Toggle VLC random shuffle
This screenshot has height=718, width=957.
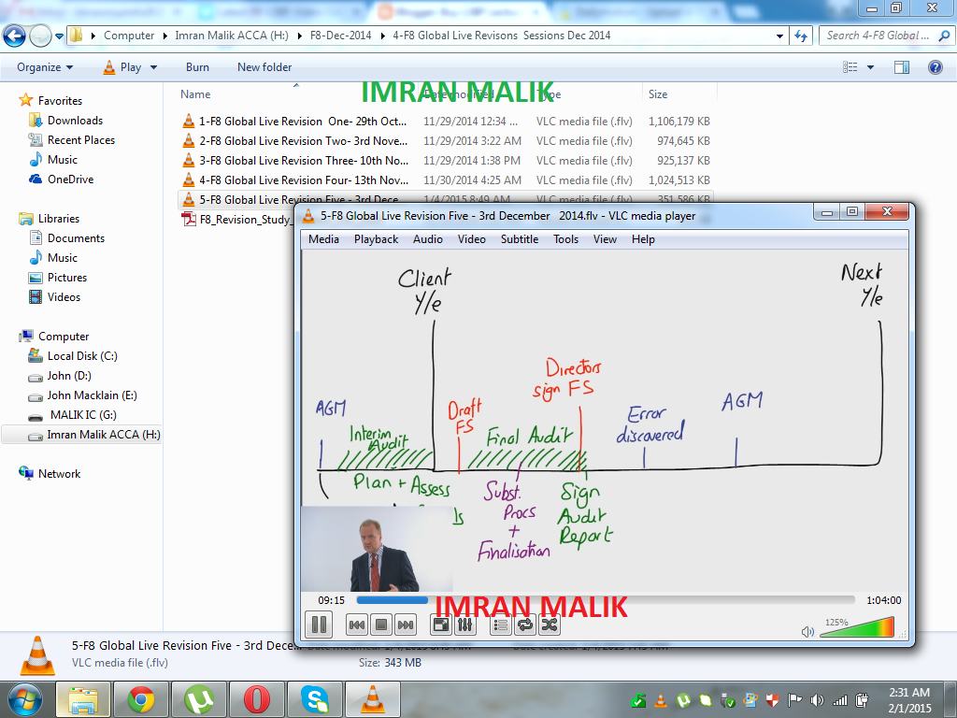coord(550,625)
